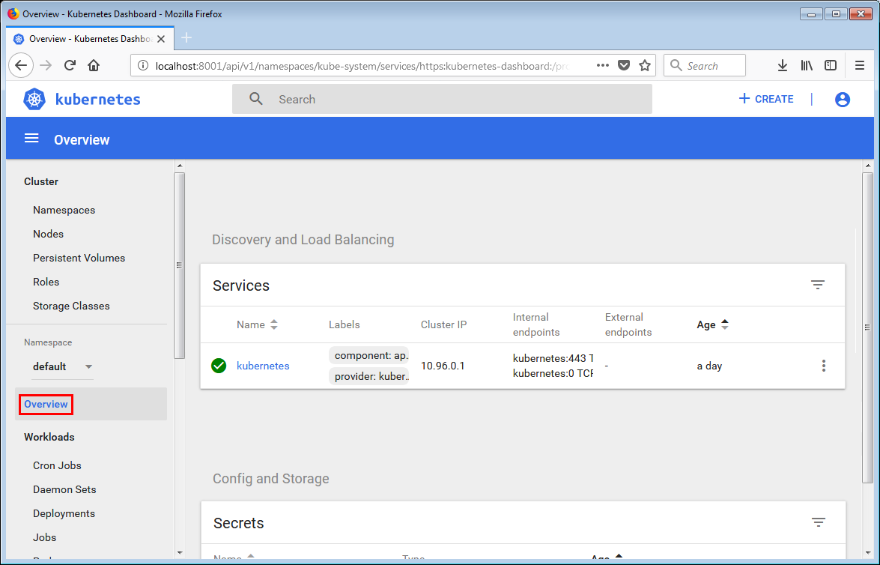
Task: Click the Firefox address bar URL
Action: tap(362, 66)
